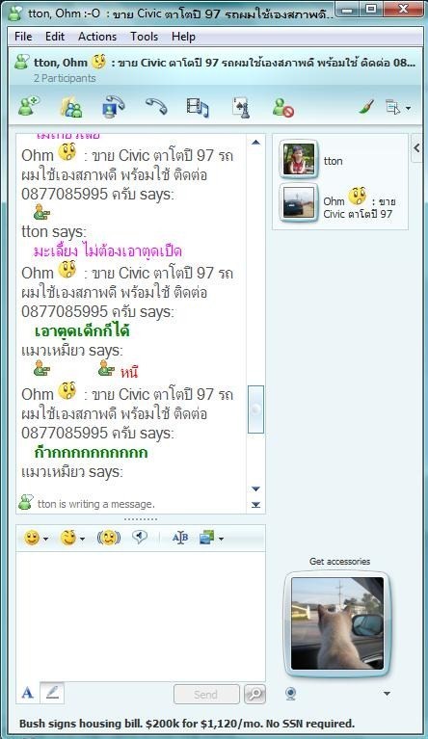Send a nudge
The image size is (428, 739).
[108, 538]
